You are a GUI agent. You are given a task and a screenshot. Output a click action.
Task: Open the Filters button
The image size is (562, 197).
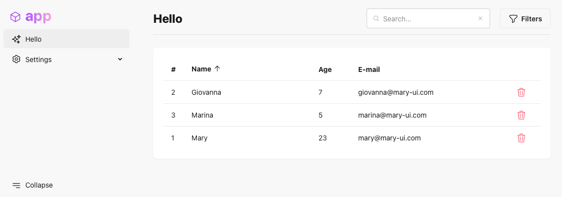coord(525,18)
